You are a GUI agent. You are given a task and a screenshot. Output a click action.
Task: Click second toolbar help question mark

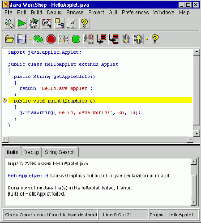[x=155, y=39]
